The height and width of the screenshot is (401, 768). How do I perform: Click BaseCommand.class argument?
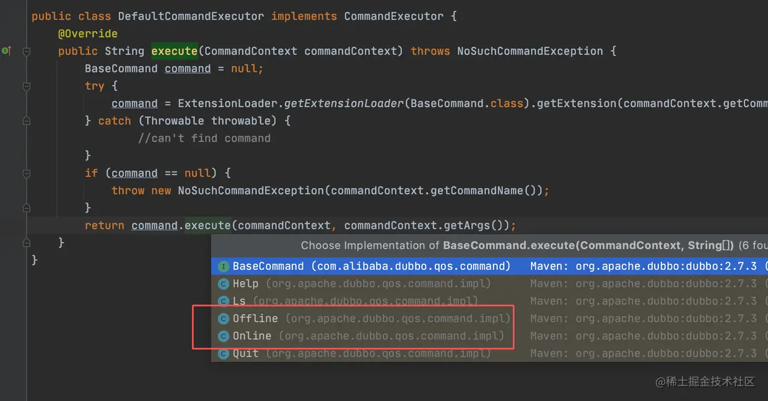point(467,103)
